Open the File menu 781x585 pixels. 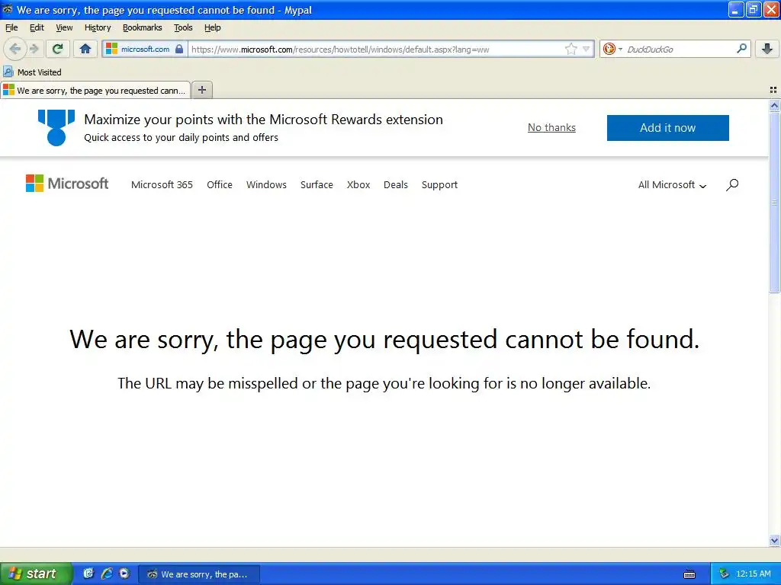coord(11,27)
